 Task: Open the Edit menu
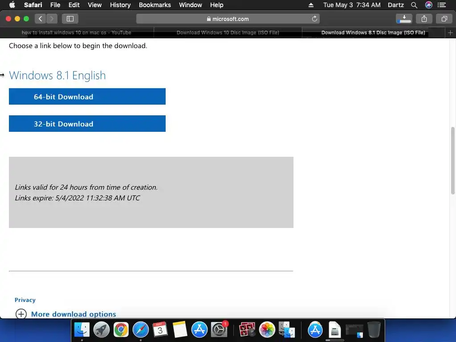coord(74,5)
